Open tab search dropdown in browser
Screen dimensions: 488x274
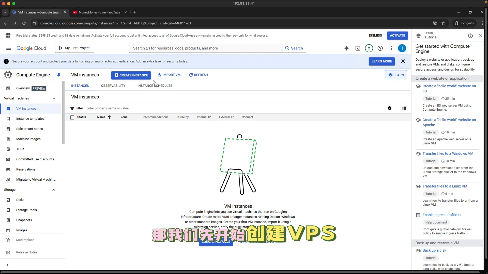coord(5,12)
